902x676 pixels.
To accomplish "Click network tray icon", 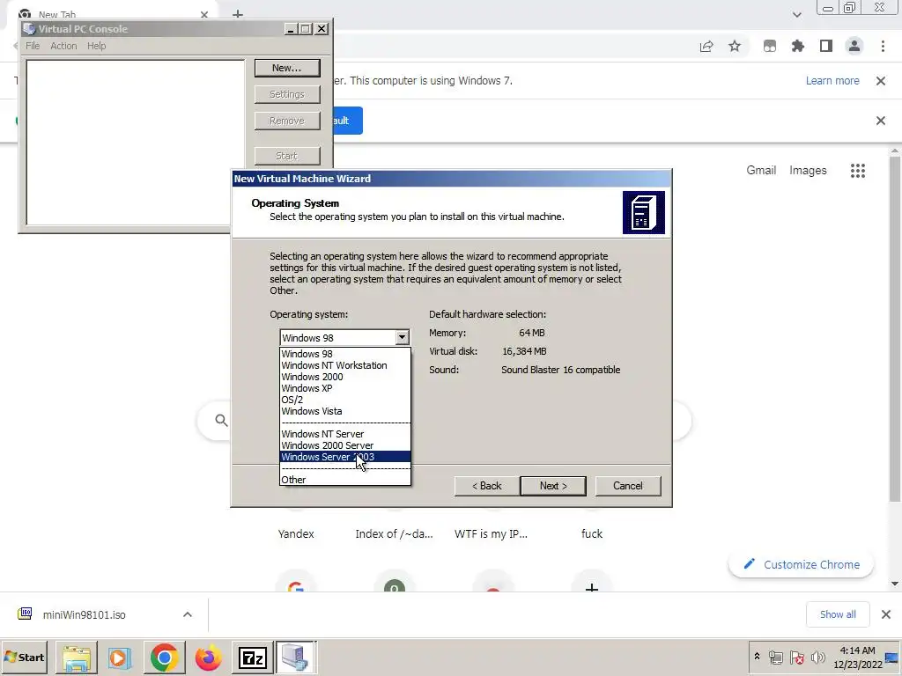I will (x=776, y=657).
